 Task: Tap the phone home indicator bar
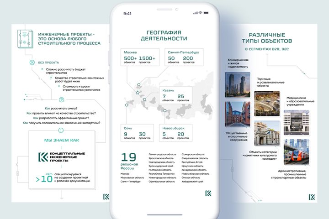(164, 214)
